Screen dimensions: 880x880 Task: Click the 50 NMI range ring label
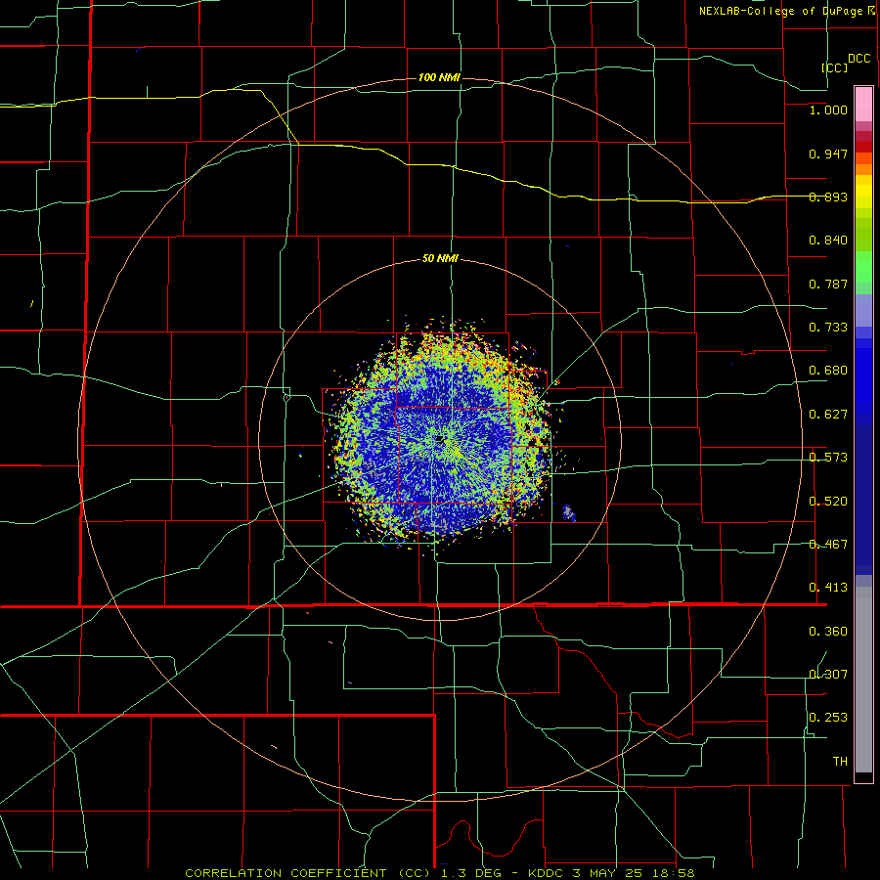[x=440, y=259]
